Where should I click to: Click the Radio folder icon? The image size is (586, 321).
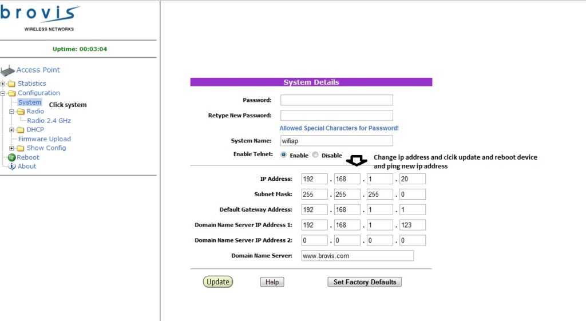click(x=21, y=112)
